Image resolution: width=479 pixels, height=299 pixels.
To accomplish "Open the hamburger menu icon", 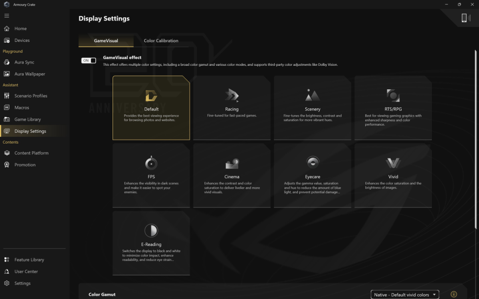I will pyautogui.click(x=6, y=16).
